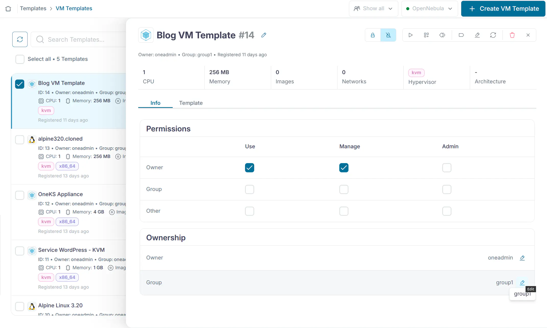
Task: Toggle the Select all checkbox
Action: [x=20, y=59]
